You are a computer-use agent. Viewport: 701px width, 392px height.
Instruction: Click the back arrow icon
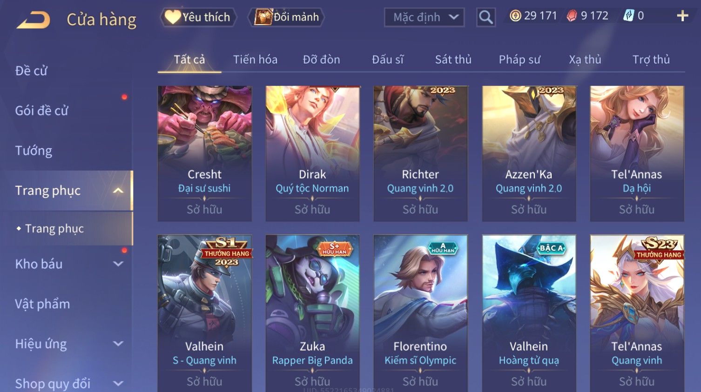(x=33, y=20)
